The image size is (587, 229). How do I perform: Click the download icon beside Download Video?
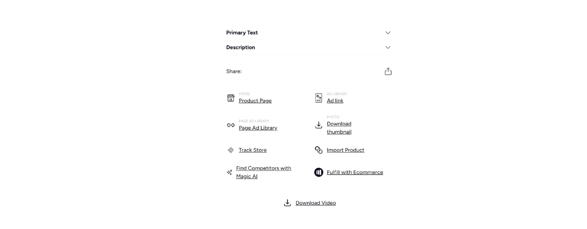(288, 203)
